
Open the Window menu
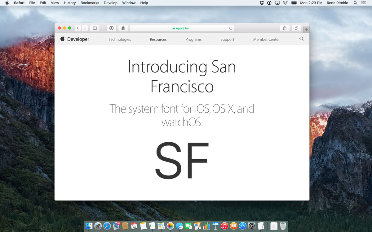(129, 3)
